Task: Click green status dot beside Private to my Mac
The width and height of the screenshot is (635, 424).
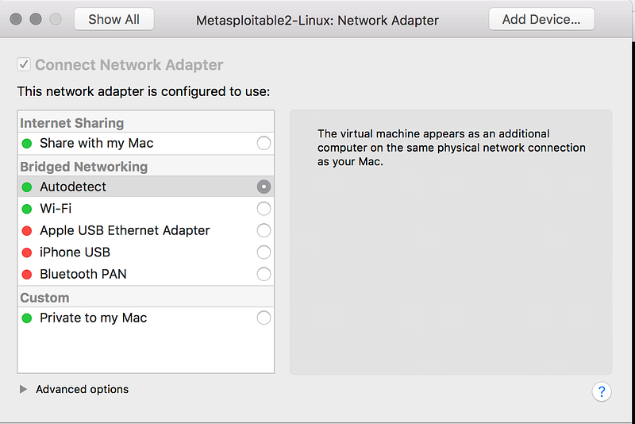Action: pos(27,318)
